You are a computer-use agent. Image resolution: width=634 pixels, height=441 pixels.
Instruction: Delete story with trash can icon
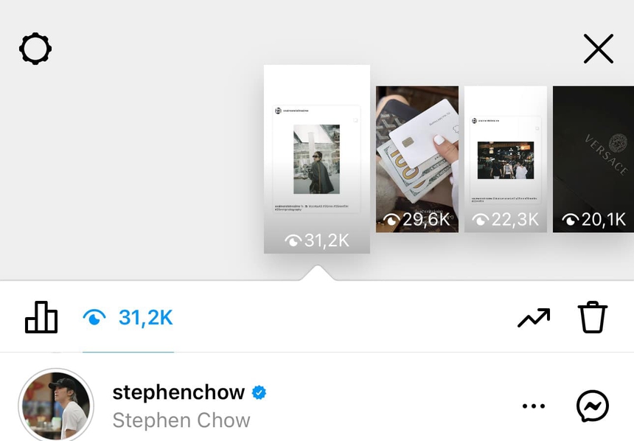[x=593, y=317]
